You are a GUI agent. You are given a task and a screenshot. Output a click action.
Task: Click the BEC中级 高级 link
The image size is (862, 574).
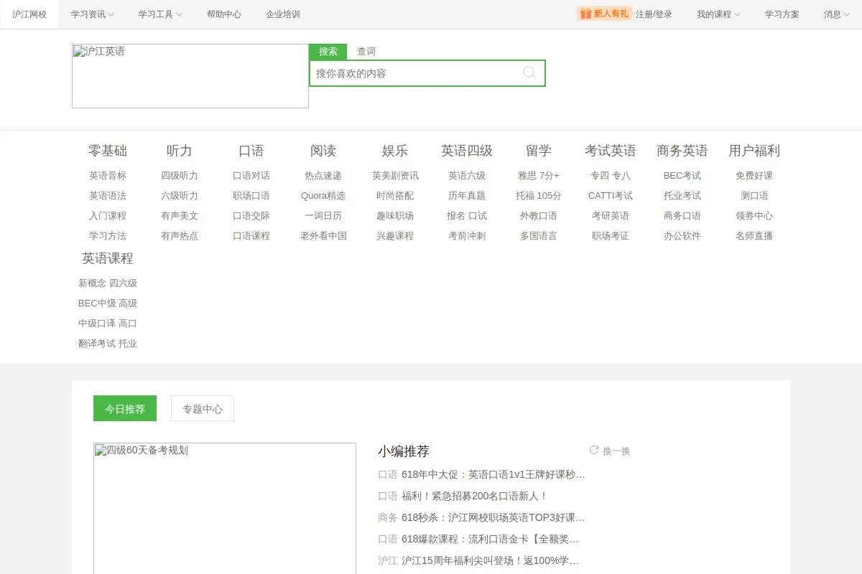coord(108,304)
